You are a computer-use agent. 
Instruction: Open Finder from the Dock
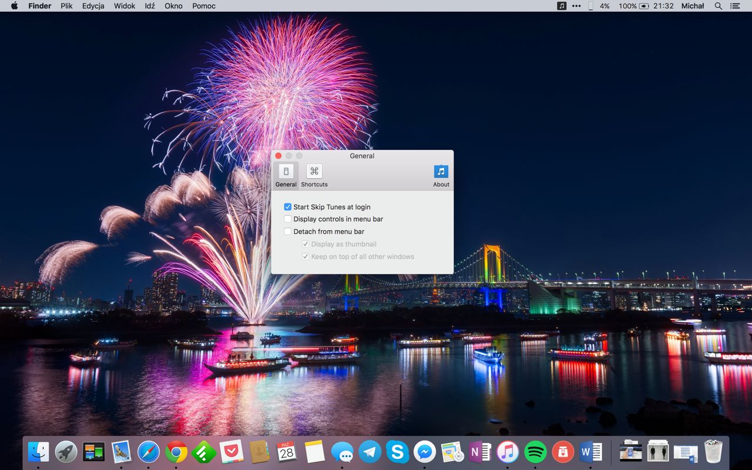[38, 452]
